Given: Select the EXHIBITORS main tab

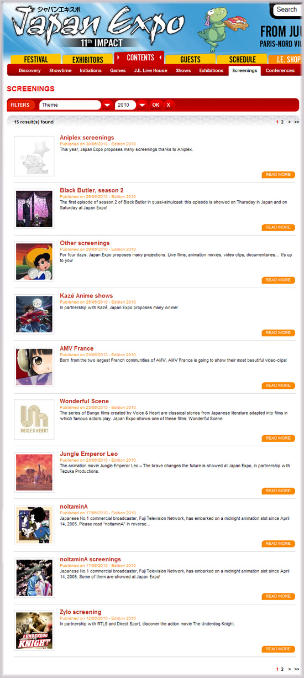Looking at the screenshot, I should coord(87,60).
